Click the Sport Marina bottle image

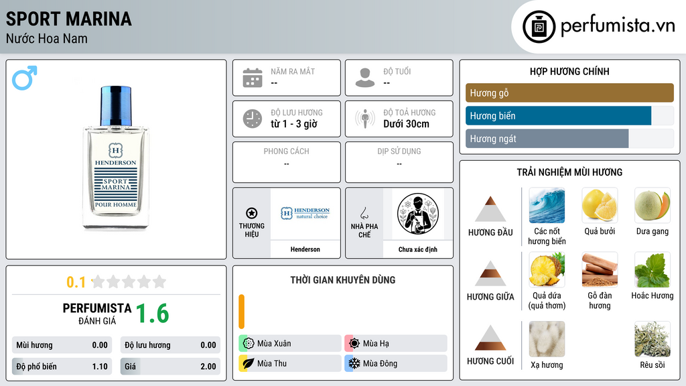116,158
